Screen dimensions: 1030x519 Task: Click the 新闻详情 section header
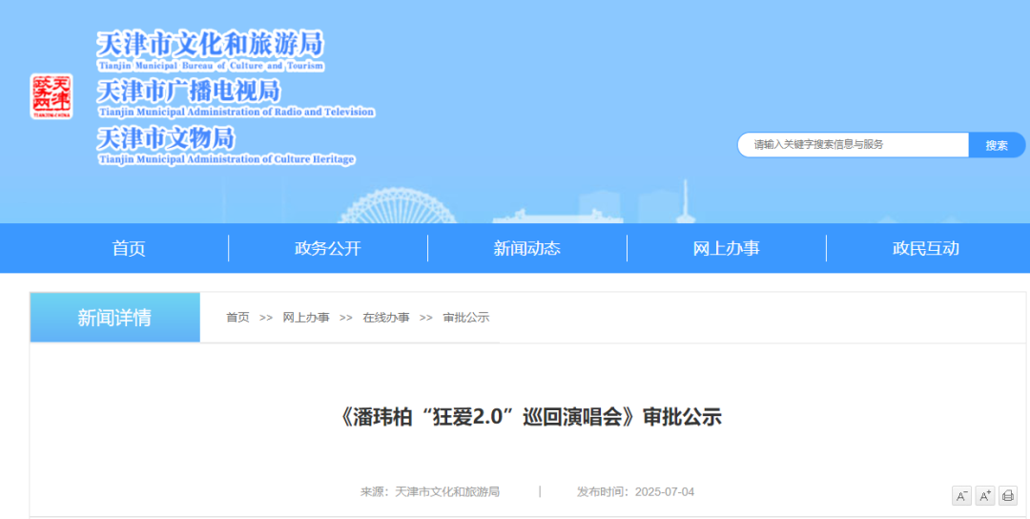tap(115, 318)
